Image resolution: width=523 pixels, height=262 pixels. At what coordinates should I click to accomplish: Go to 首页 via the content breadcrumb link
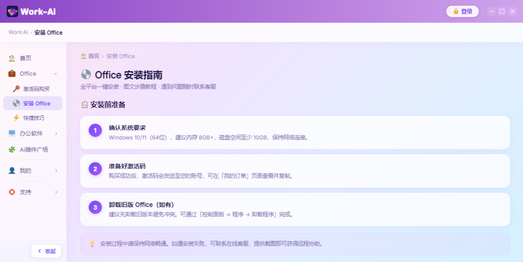94,56
